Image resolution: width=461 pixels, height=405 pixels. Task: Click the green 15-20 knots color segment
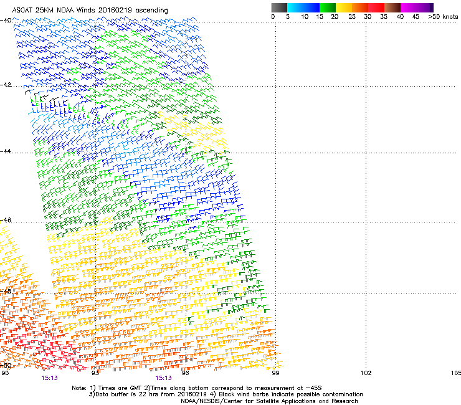[x=328, y=7]
